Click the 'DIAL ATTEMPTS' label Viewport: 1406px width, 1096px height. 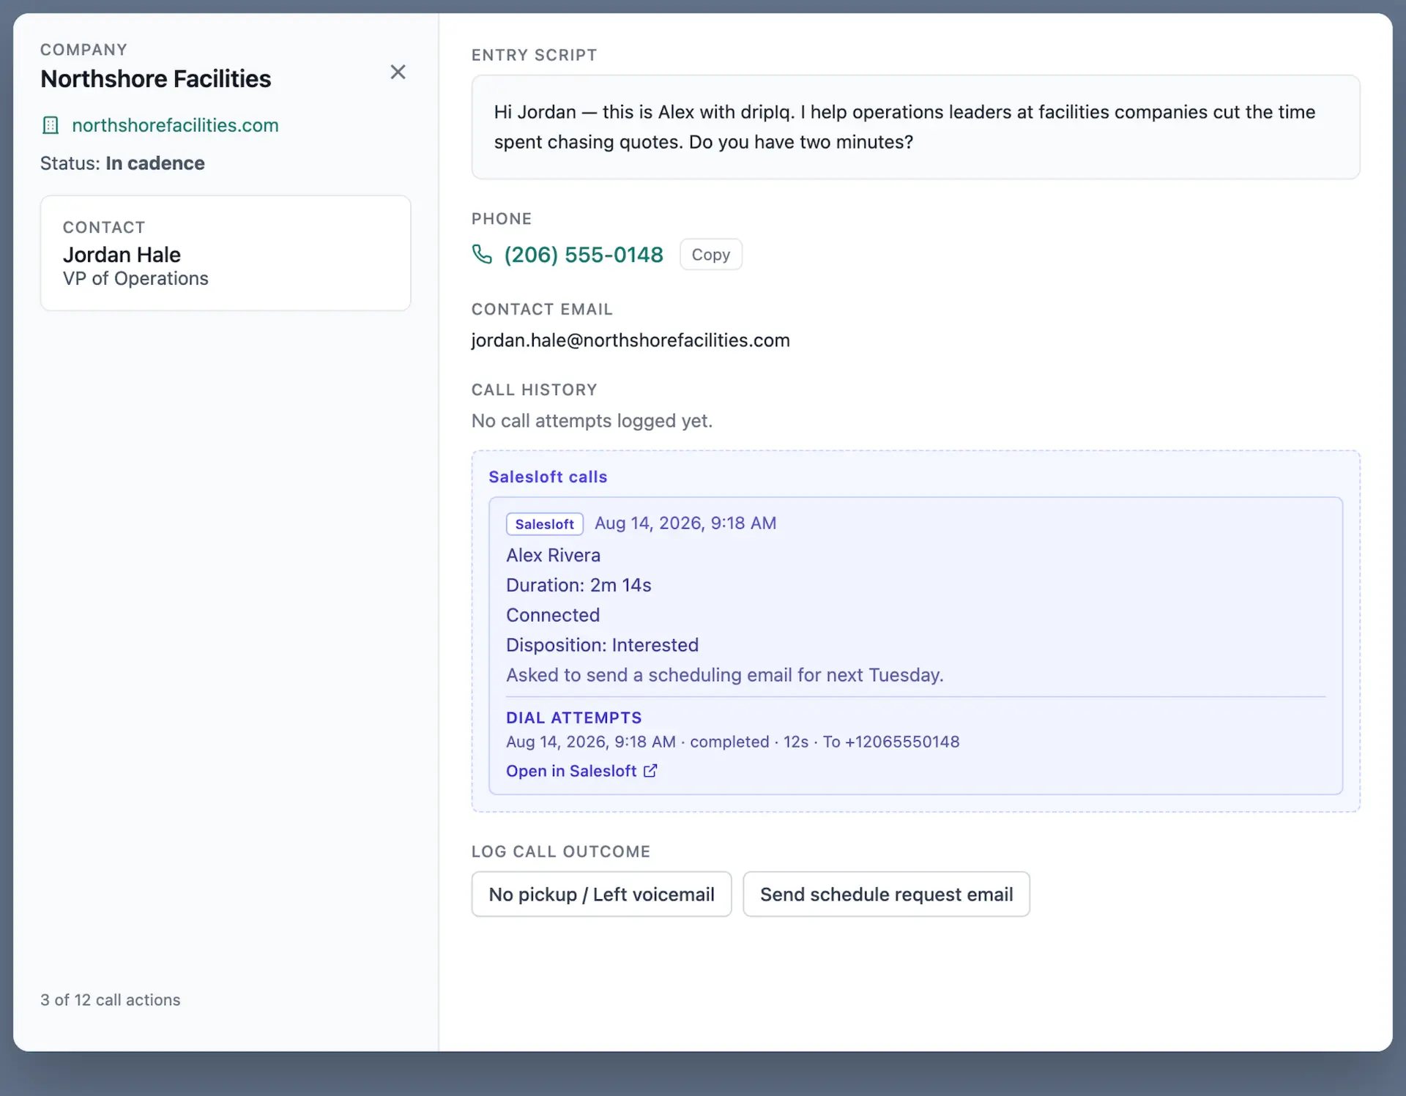point(573,718)
